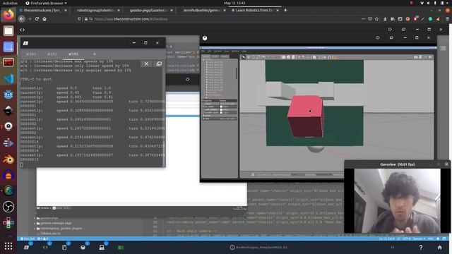Take a Gazebo screenshot with camera icon
The width and height of the screenshot is (452, 254).
point(416,57)
